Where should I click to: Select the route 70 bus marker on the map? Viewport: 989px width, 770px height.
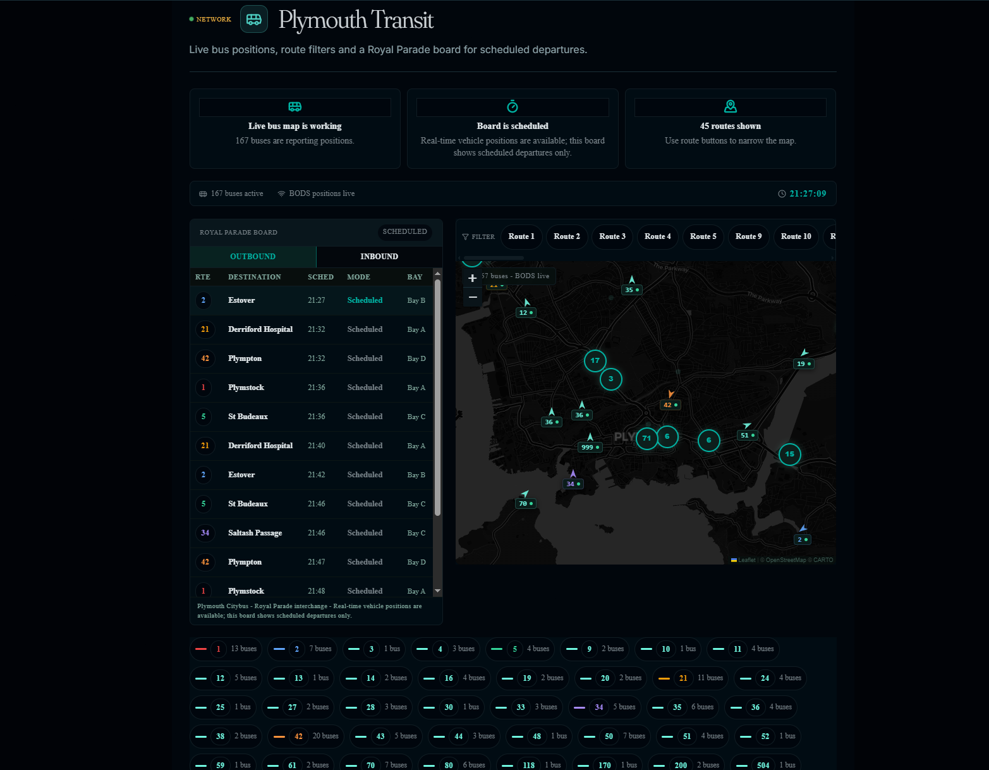(x=526, y=503)
